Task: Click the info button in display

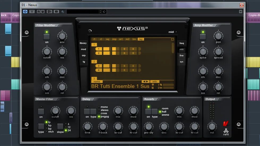Action: click(x=154, y=81)
